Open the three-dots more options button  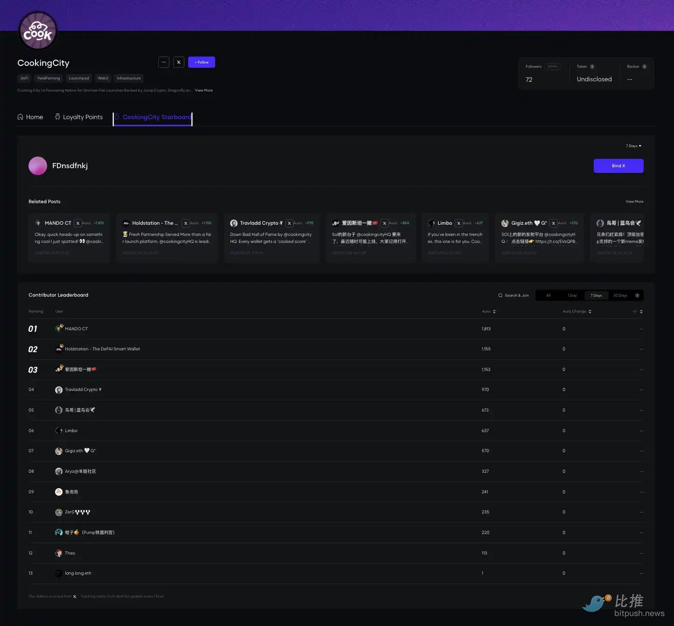(x=164, y=62)
